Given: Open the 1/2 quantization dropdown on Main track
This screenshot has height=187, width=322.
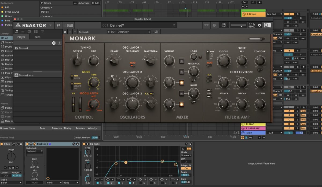Looking at the screenshot, I should click(275, 133).
